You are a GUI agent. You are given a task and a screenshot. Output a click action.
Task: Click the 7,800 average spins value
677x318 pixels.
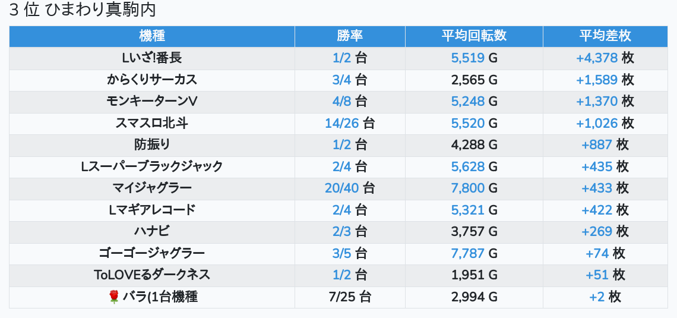(x=467, y=188)
